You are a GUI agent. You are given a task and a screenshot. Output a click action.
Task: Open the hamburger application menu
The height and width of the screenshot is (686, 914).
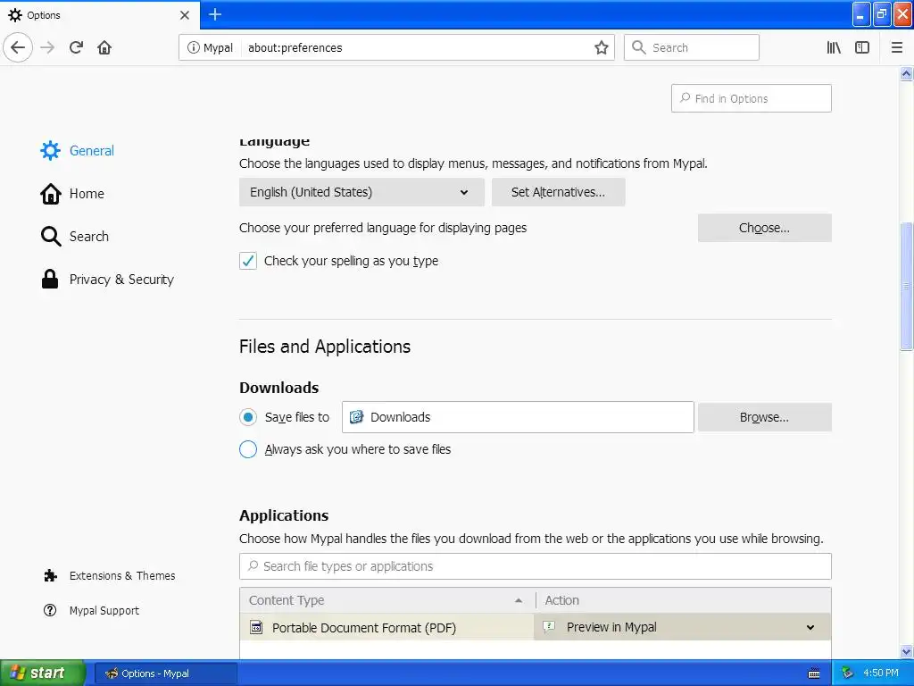896,47
